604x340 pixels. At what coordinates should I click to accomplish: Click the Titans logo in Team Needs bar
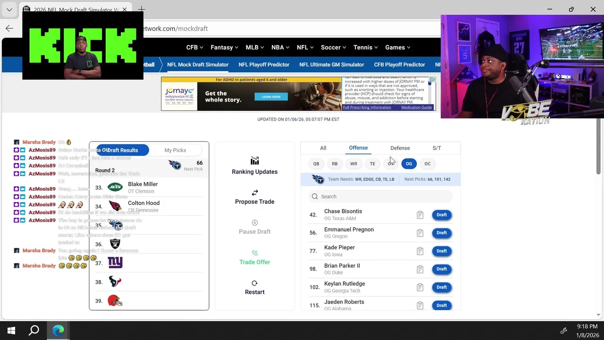pyautogui.click(x=318, y=179)
